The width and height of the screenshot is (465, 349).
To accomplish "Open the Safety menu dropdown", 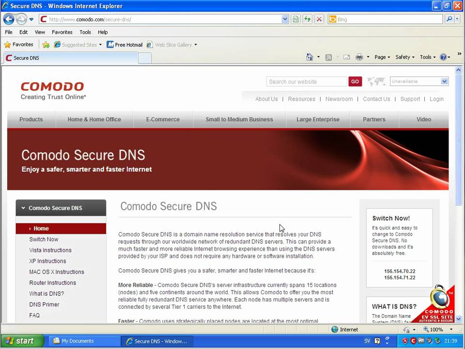I will 404,57.
